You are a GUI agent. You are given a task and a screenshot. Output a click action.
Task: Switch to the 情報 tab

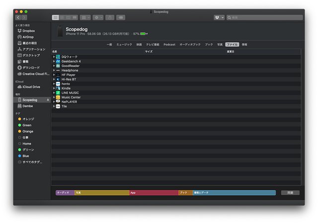(x=244, y=44)
